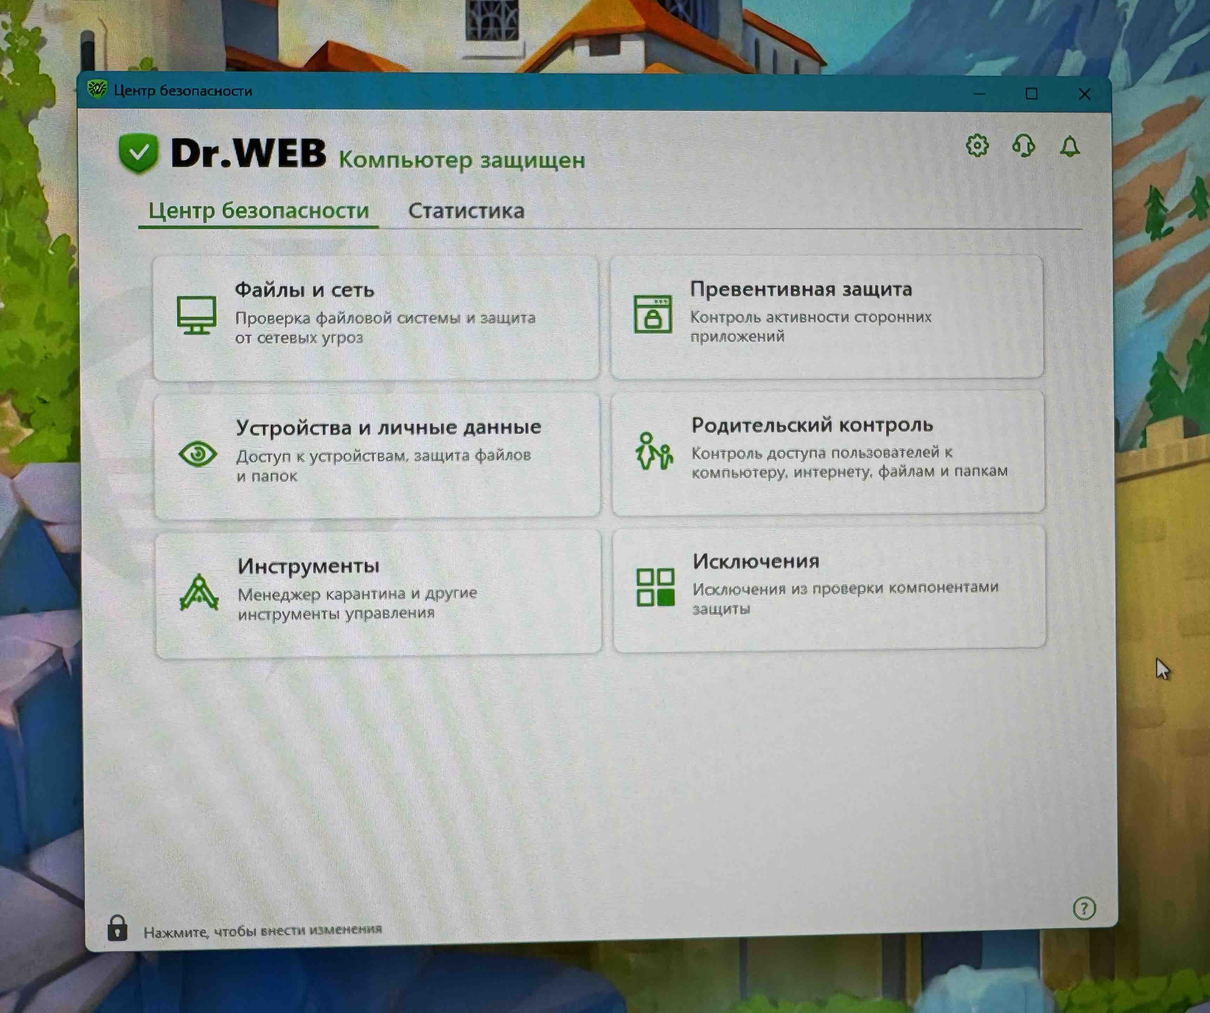The width and height of the screenshot is (1210, 1013).
Task: Click the padlock window icon for Превентивная защита
Action: (653, 314)
